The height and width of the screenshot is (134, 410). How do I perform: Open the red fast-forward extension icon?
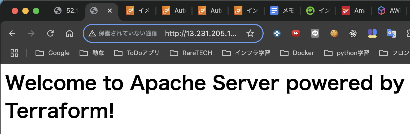tap(296, 33)
